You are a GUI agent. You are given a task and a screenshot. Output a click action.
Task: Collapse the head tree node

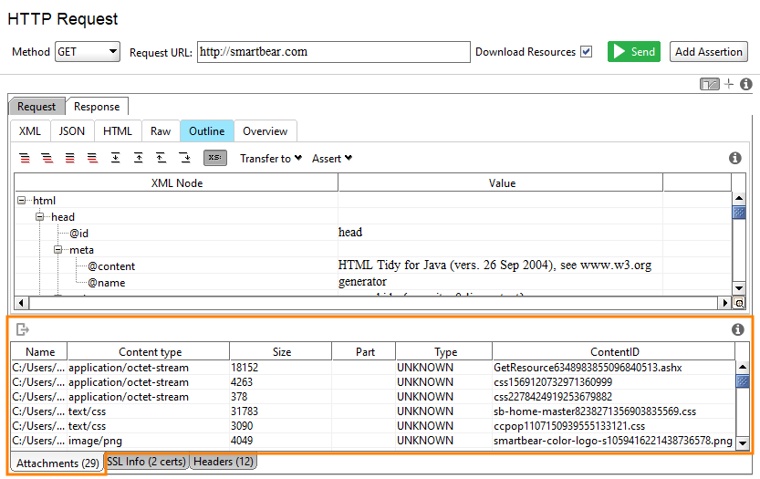pos(40,217)
